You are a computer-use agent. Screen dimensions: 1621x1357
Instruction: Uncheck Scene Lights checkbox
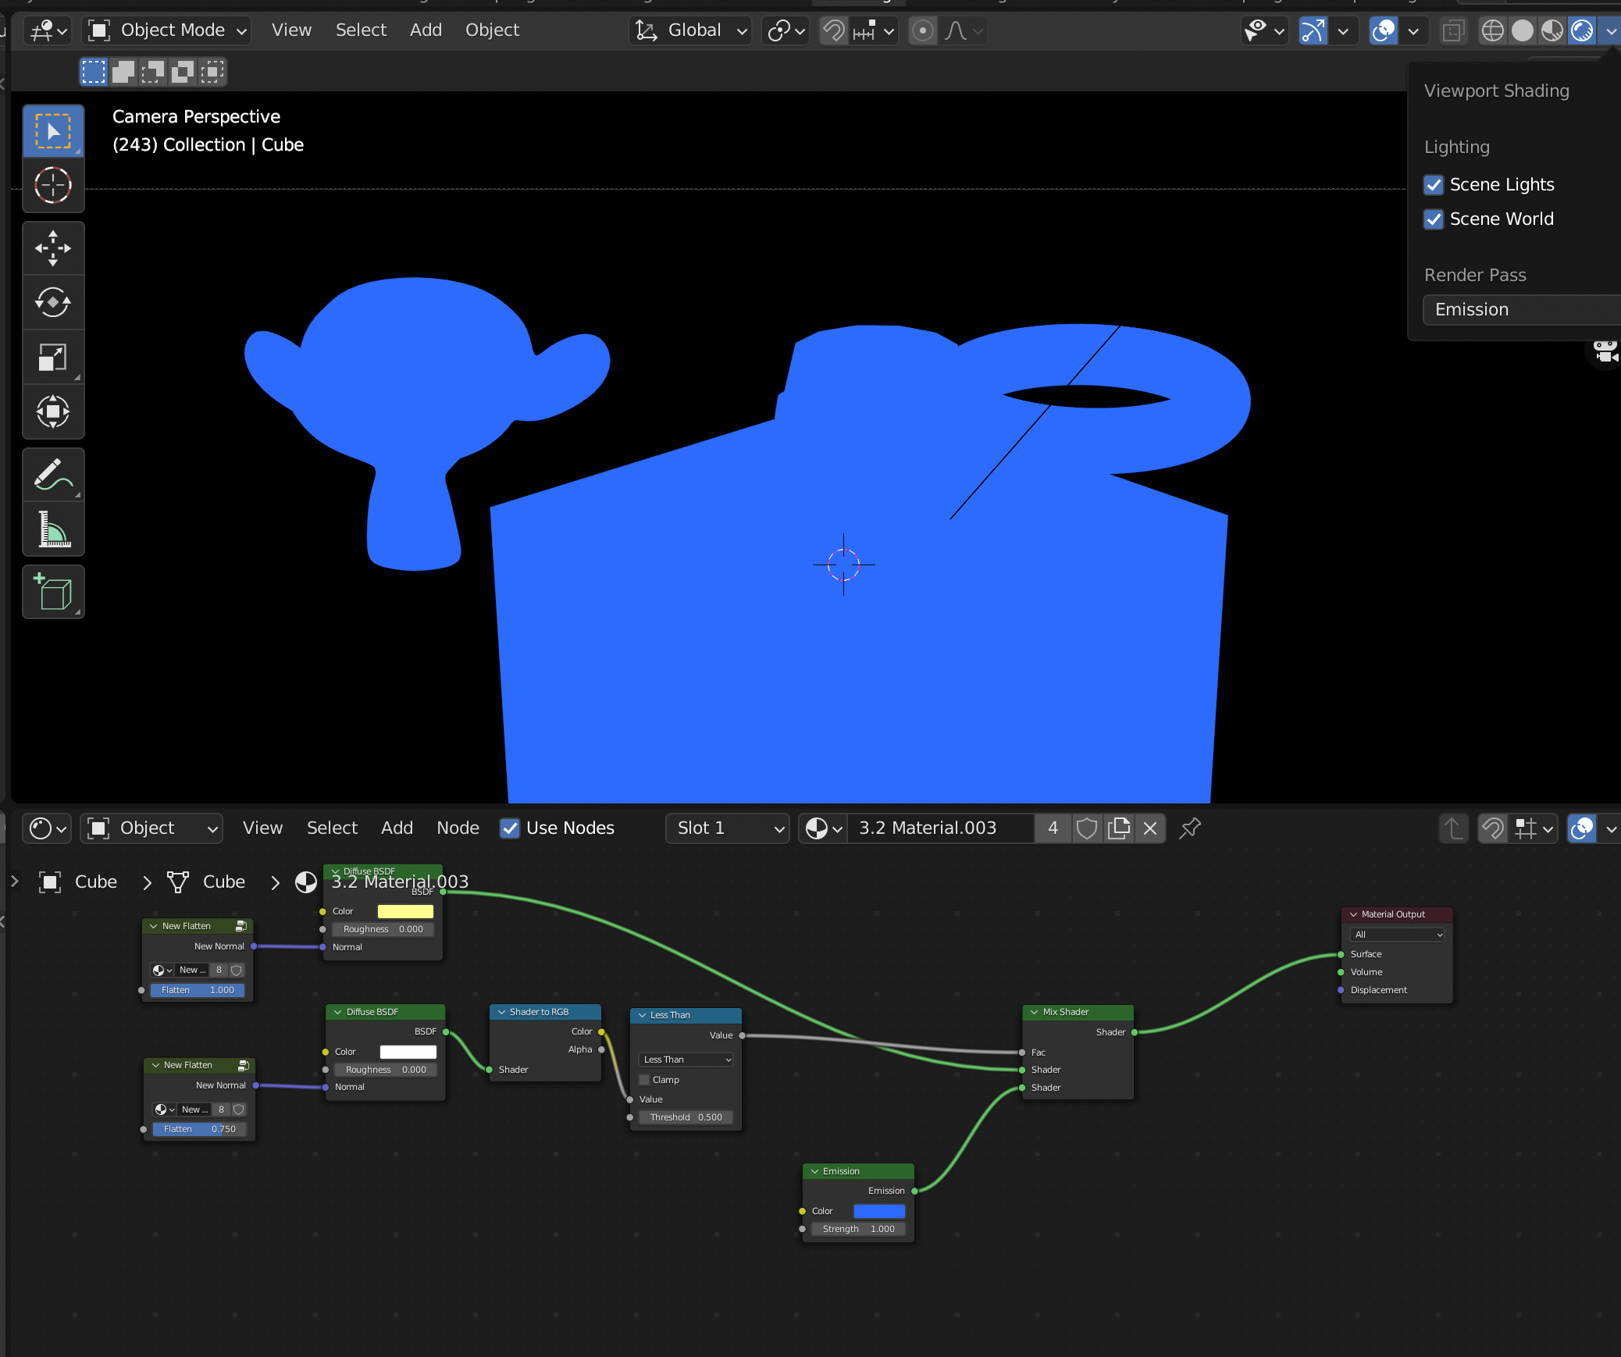click(x=1434, y=185)
